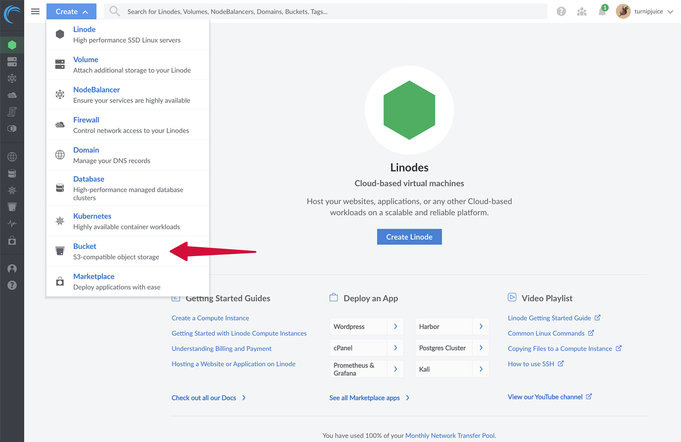
Task: Select the NodeBalancer high availability icon
Action: point(60,94)
